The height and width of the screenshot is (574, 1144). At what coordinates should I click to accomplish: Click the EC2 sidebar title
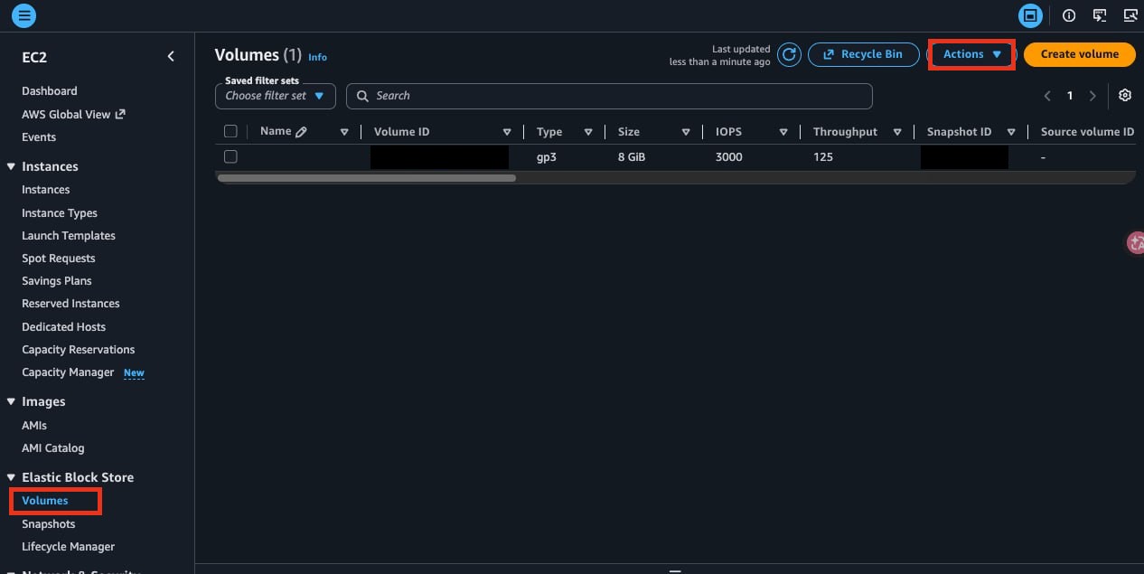coord(34,57)
